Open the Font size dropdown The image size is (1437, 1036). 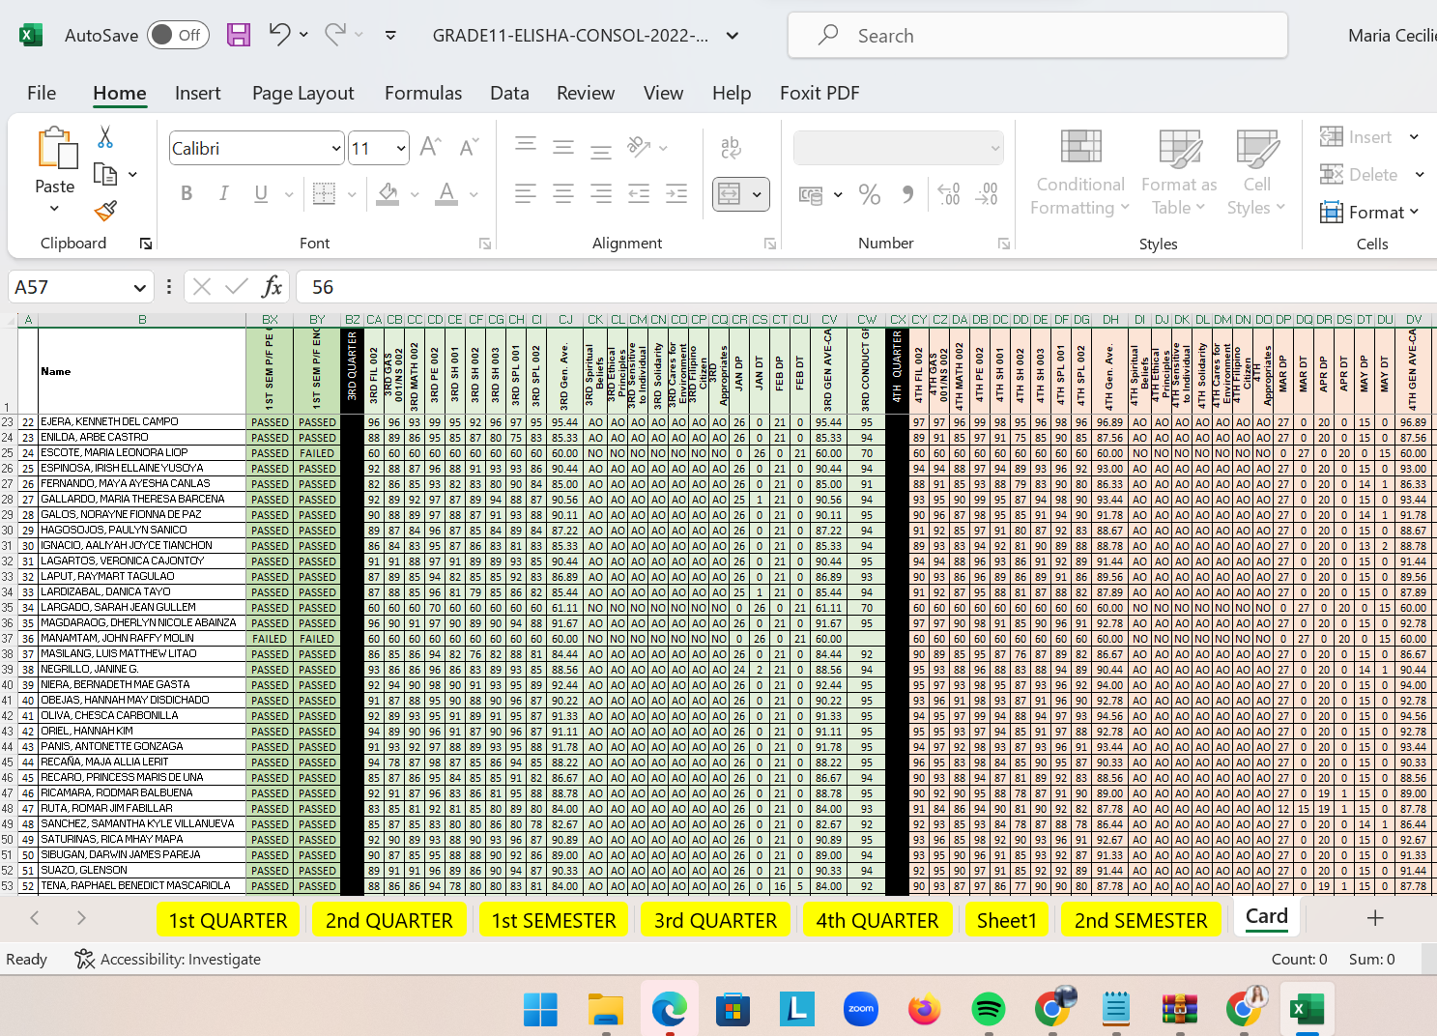401,149
